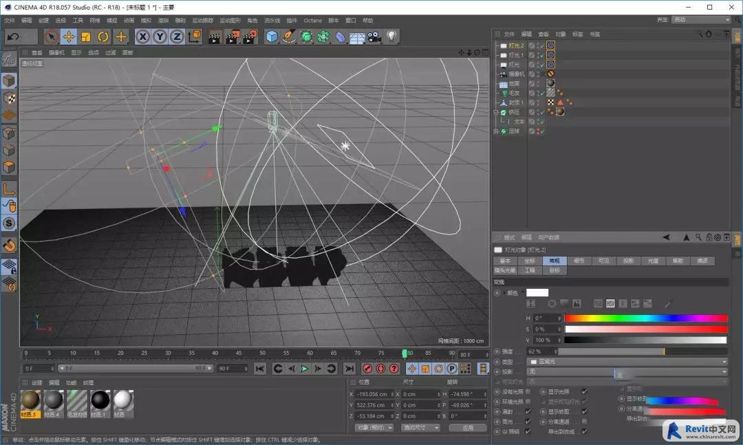Switch to the 坐标 attribute tab
This screenshot has width=743, height=445.
[530, 261]
